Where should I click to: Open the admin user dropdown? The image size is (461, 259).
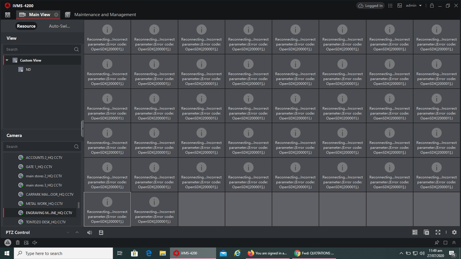414,5
